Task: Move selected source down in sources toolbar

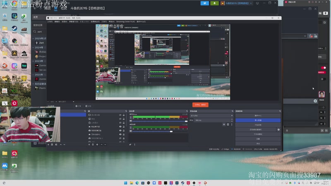Action: (x=105, y=145)
